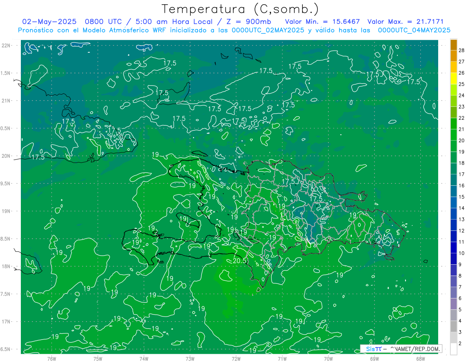
Task: Click the yellow legend swatch between 25 and 26
Action: click(454, 79)
